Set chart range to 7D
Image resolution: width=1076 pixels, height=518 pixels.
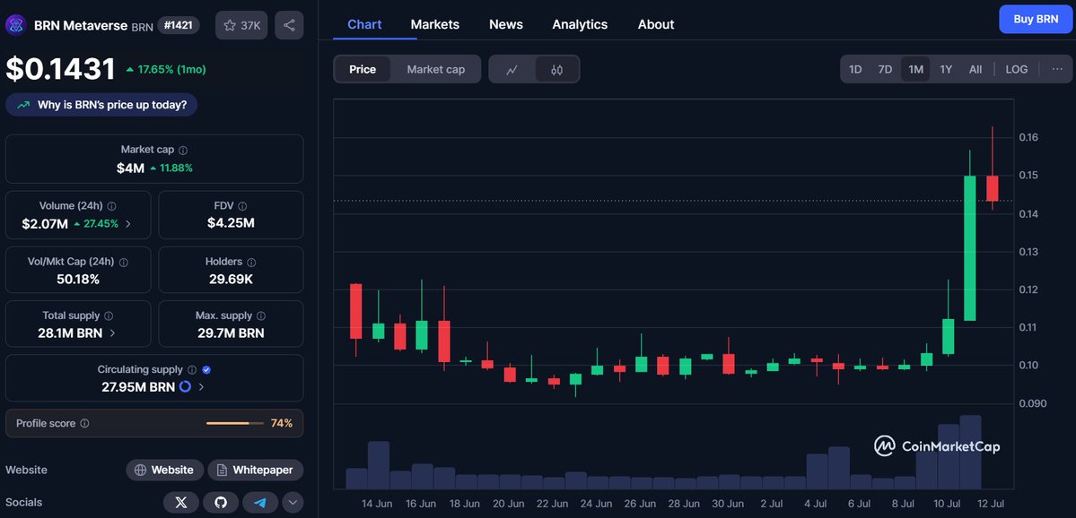[x=885, y=69]
